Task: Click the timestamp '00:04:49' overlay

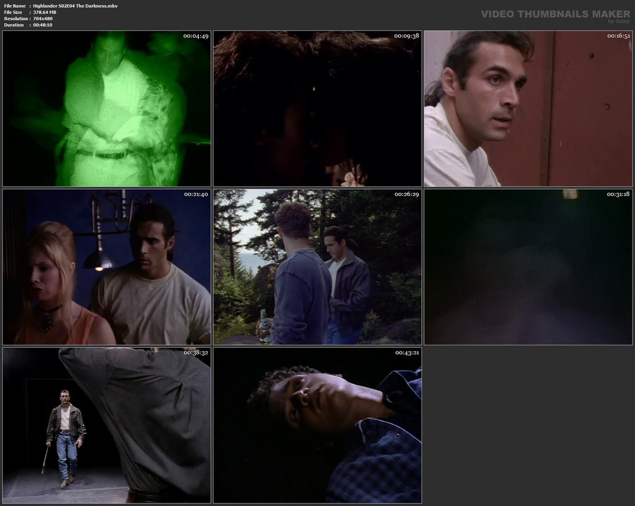Action: click(x=196, y=36)
